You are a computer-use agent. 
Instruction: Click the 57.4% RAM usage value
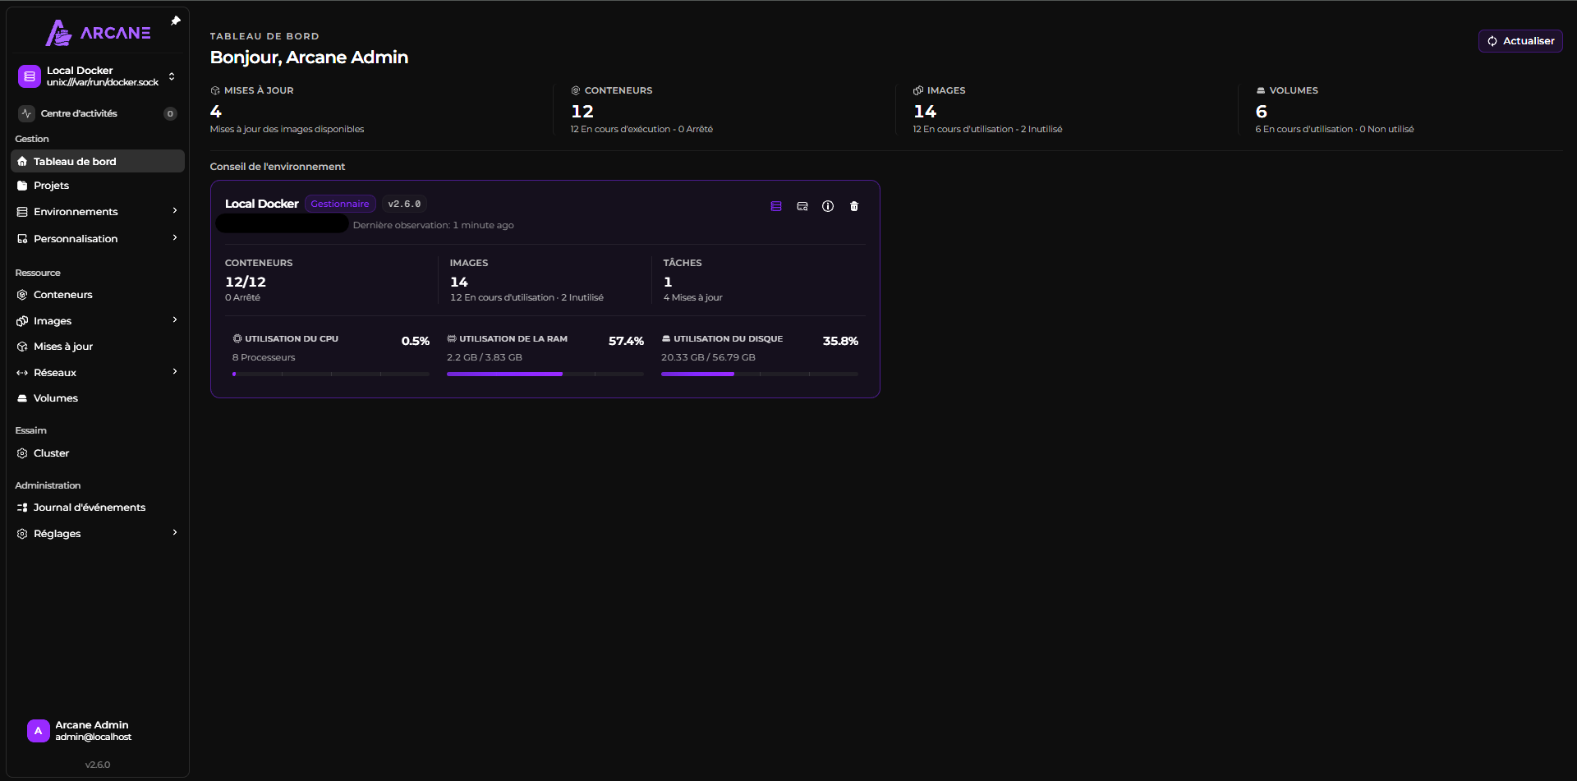(626, 341)
